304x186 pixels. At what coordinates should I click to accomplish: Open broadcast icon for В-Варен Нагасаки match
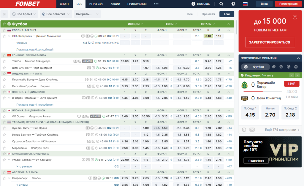click(x=84, y=98)
